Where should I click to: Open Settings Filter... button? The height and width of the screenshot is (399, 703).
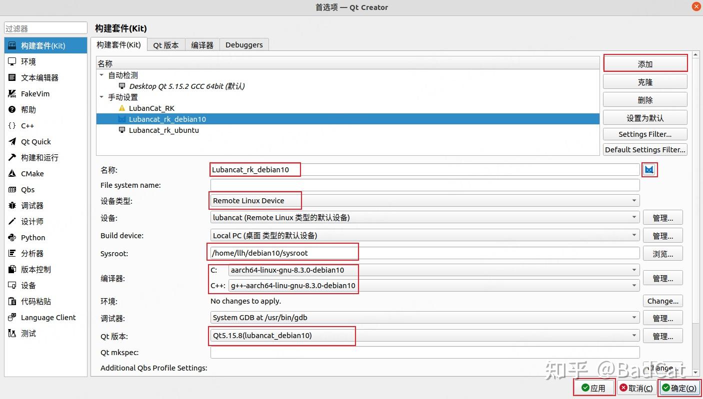click(x=645, y=134)
